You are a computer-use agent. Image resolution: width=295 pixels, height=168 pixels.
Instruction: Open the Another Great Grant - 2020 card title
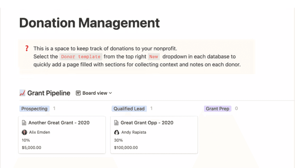coord(59,123)
